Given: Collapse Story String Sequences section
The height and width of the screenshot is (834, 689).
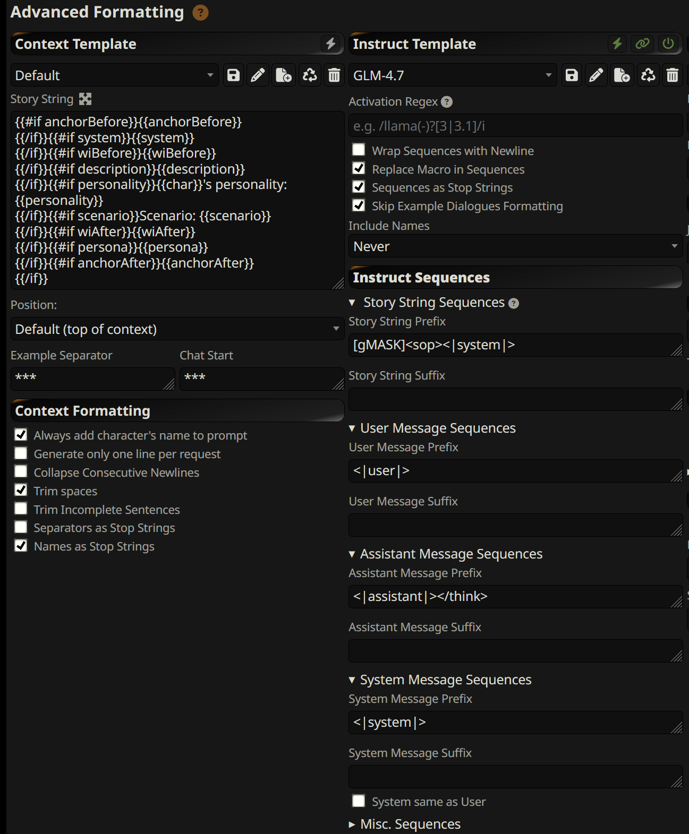Looking at the screenshot, I should (x=352, y=303).
